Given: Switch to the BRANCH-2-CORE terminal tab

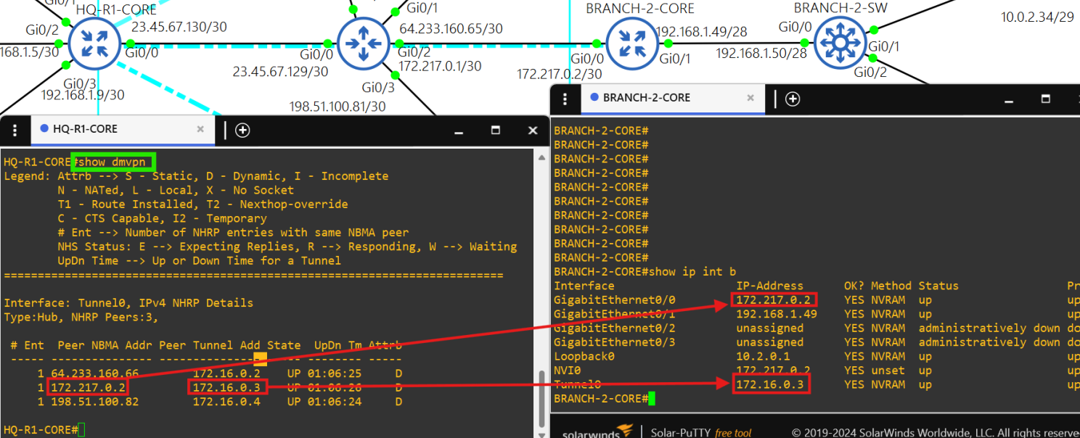Looking at the screenshot, I should pyautogui.click(x=646, y=99).
